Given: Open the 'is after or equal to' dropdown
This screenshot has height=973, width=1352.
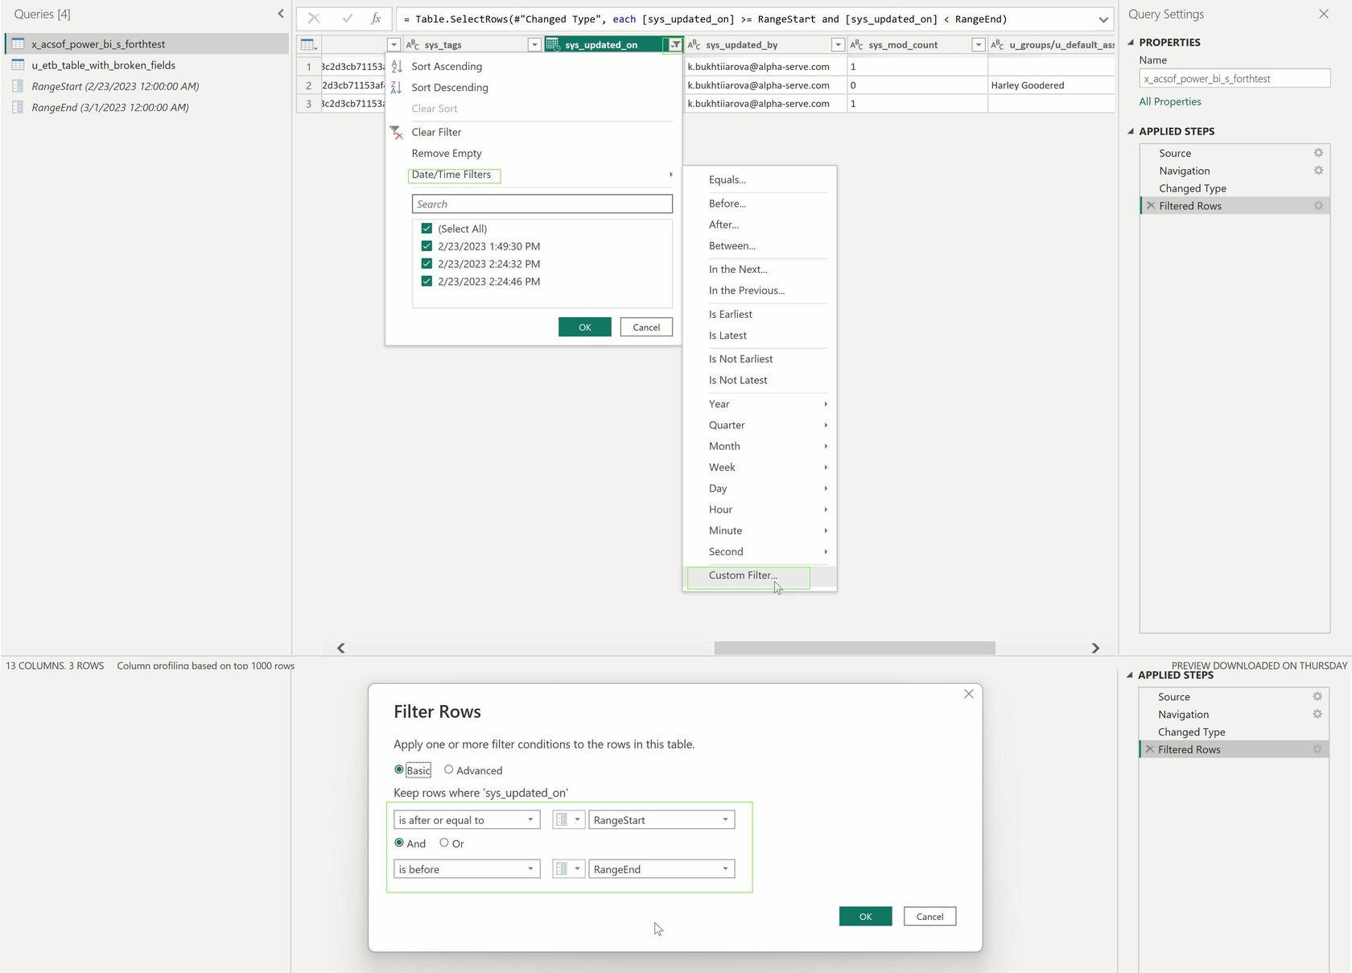Looking at the screenshot, I should pos(532,819).
